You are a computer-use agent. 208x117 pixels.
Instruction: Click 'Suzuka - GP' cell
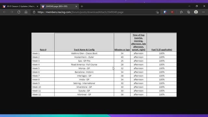[84, 91]
